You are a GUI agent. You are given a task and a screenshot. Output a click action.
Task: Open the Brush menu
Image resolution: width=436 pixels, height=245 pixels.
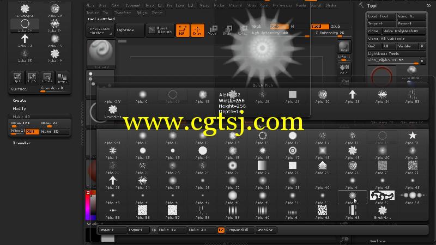click(102, 5)
